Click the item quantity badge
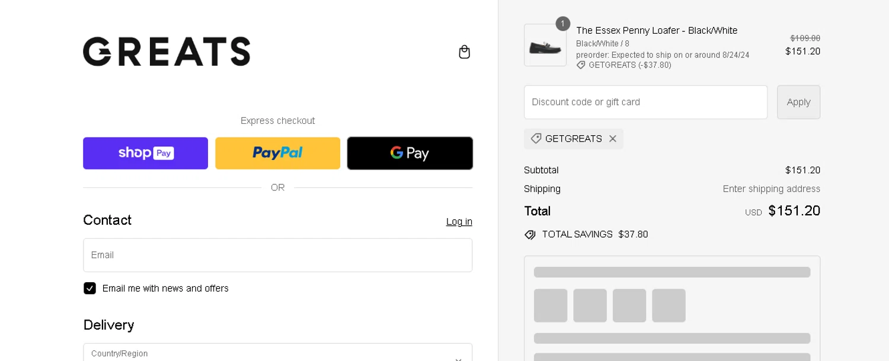889x361 pixels. click(x=562, y=24)
